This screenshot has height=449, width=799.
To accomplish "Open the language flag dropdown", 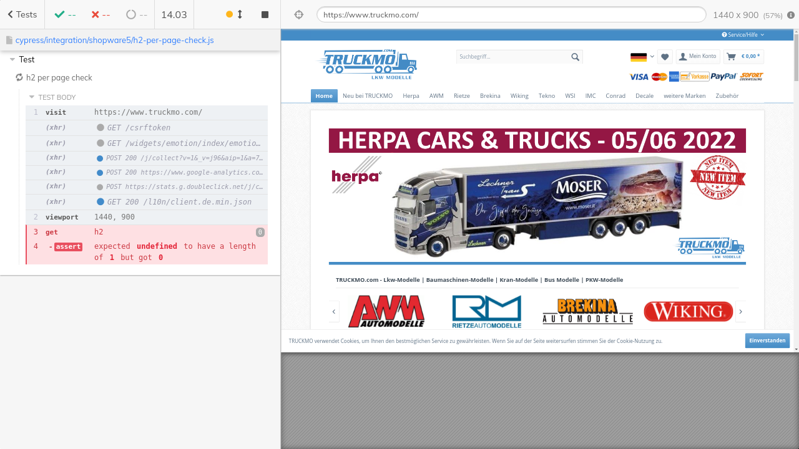I will (642, 57).
